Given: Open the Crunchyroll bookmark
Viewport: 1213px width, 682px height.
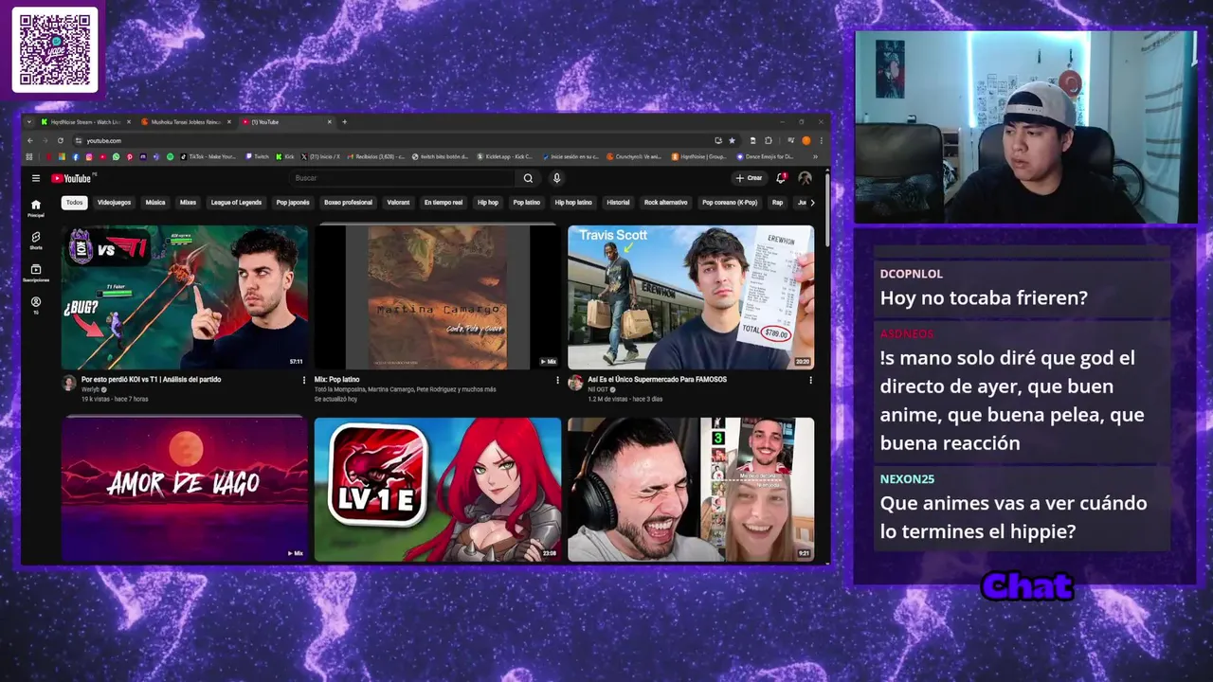Looking at the screenshot, I should [634, 156].
